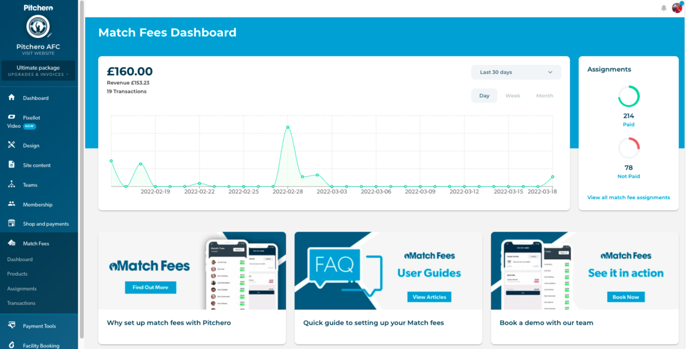Screen dimensions: 686x349
Task: Click the red Not Paid progress ring
Action: tap(628, 148)
